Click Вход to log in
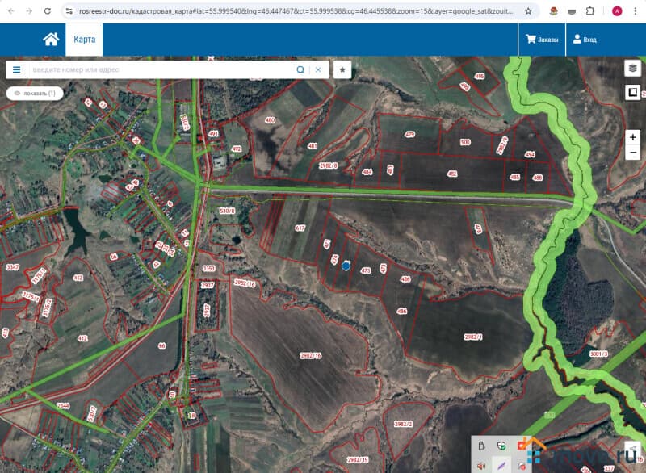The image size is (646, 473). tap(585, 40)
